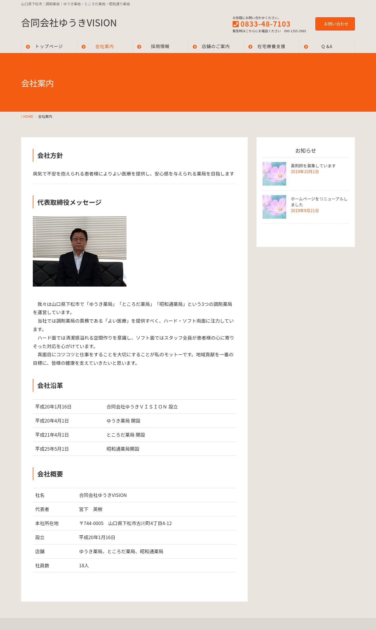
Task: Click 会社案内 in the breadcrumb
Action: point(45,117)
